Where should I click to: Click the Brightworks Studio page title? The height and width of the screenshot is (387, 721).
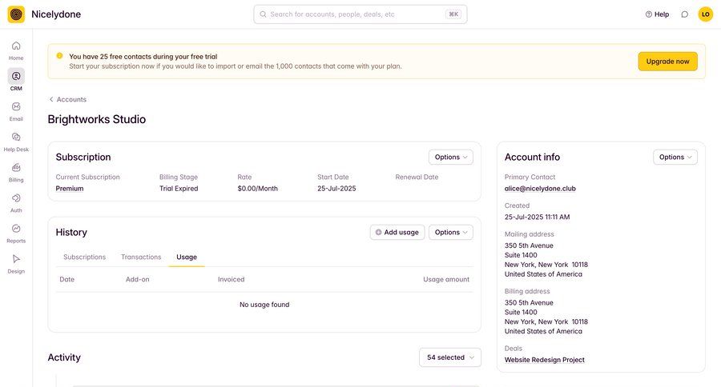[x=97, y=119]
